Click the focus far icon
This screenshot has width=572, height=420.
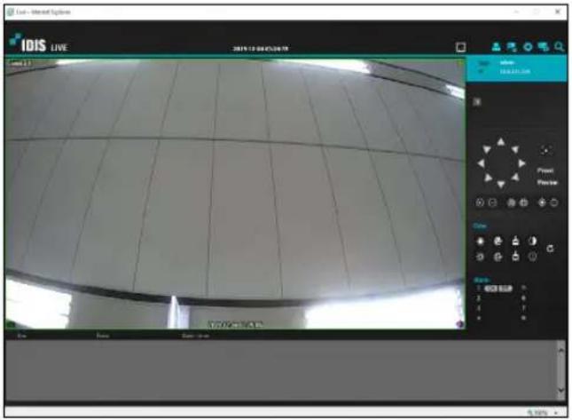coord(523,202)
